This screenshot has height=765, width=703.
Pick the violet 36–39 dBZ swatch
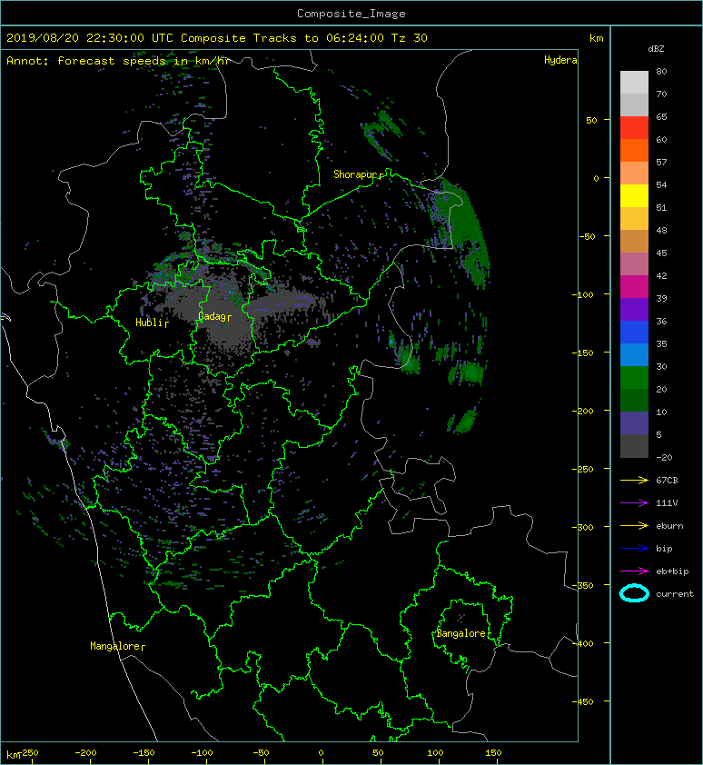[634, 309]
